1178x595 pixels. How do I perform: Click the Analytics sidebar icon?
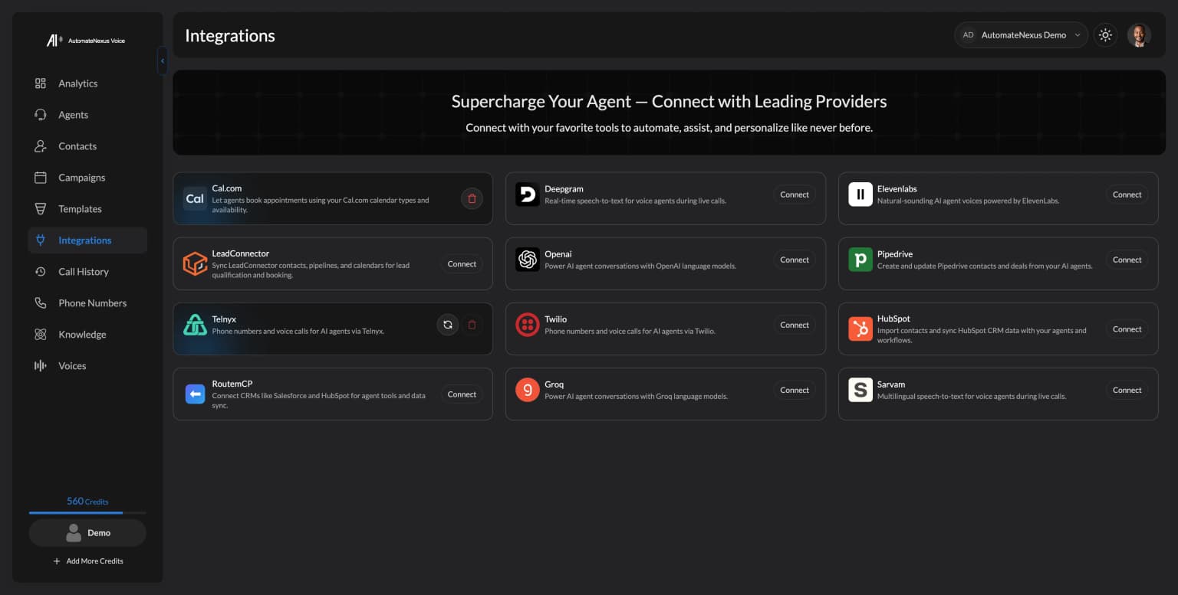pyautogui.click(x=41, y=83)
